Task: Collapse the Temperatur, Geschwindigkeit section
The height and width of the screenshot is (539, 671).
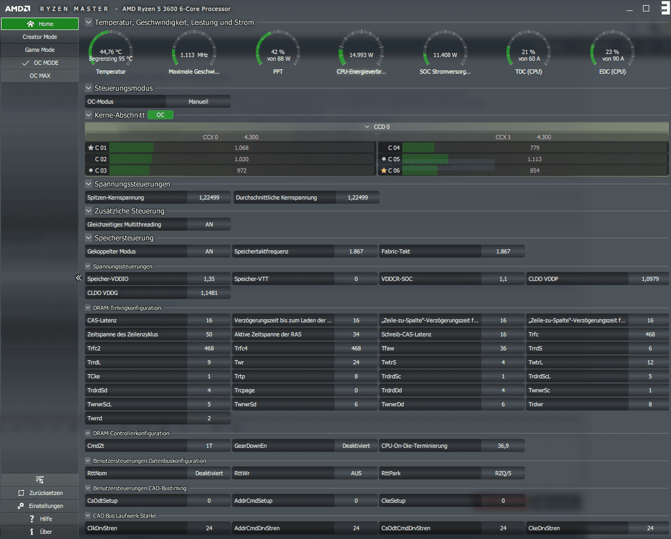Action: pos(89,22)
